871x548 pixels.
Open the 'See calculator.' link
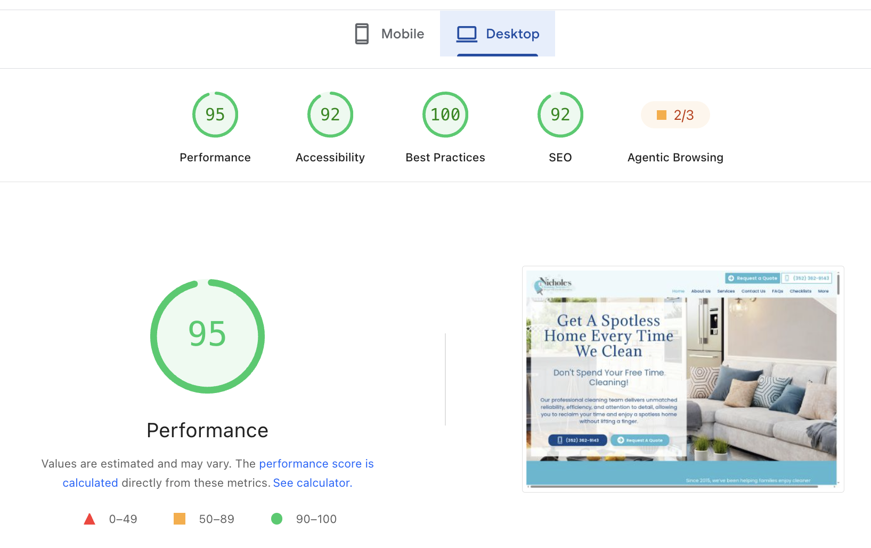[313, 483]
